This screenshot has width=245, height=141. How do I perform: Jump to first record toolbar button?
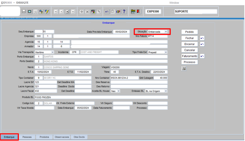[x=56, y=12]
